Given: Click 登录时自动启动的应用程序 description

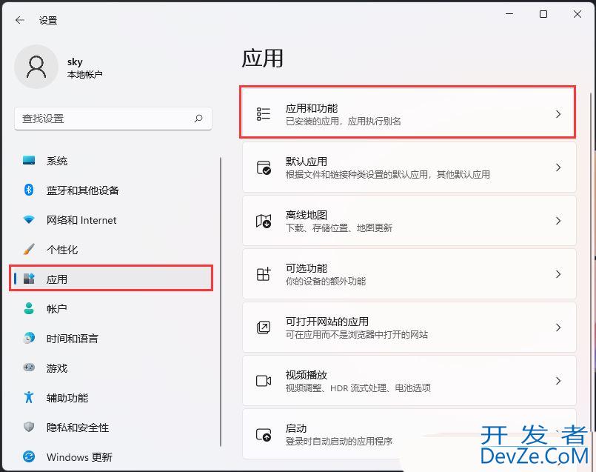Looking at the screenshot, I should 338,441.
